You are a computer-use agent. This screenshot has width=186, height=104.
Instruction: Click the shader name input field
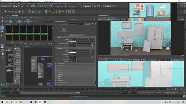[76, 24]
